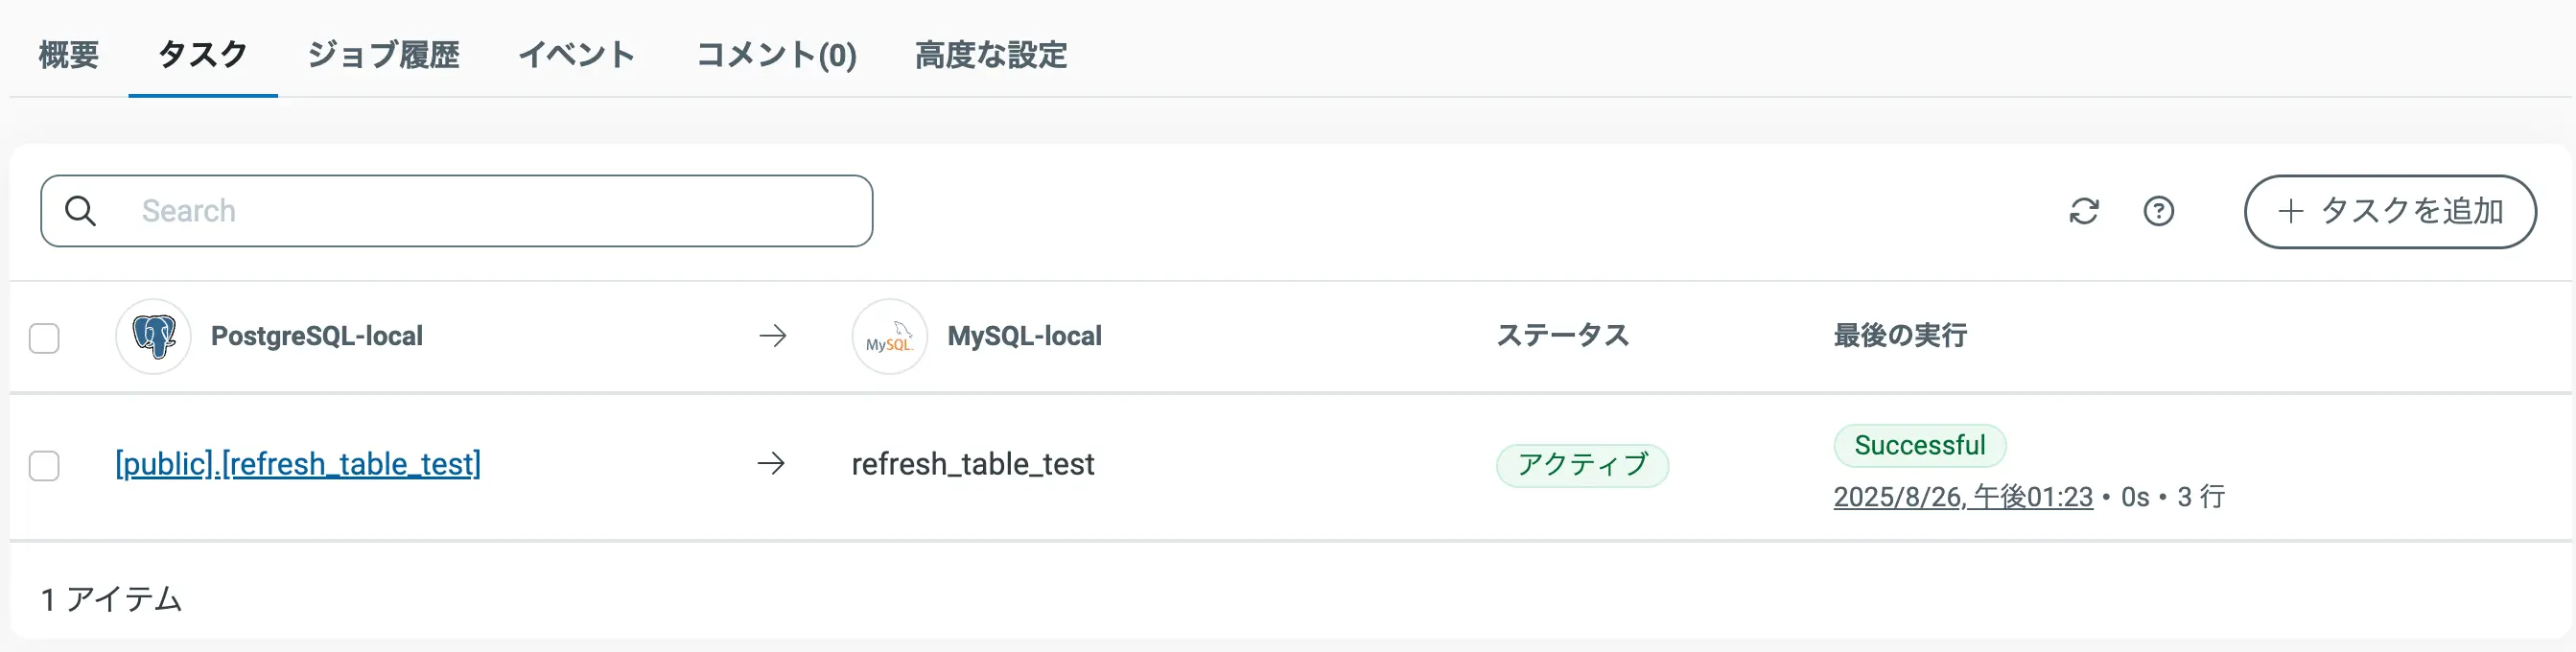
Task: Click the arrow icon in the refresh_table_test row
Action: (771, 464)
